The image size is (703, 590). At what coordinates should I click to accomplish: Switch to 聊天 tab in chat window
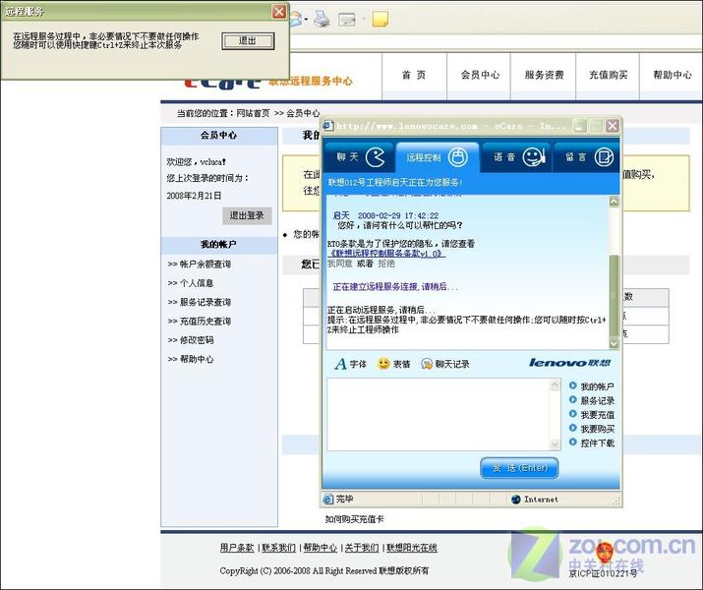tap(360, 157)
